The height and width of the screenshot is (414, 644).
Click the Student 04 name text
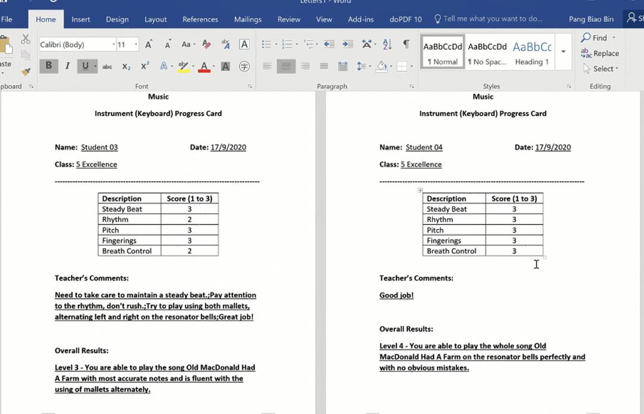coord(424,147)
